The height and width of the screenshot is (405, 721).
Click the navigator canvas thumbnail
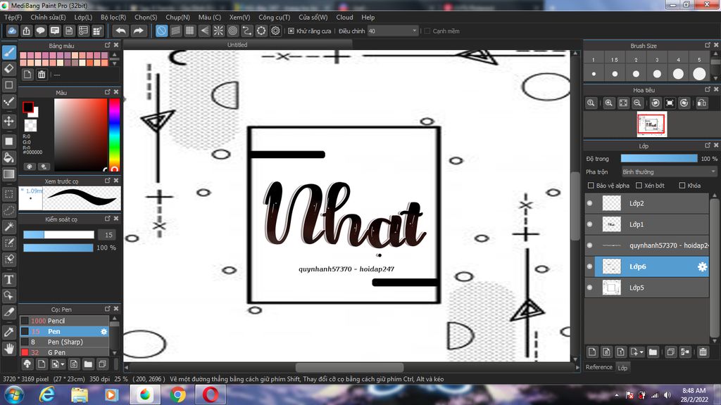[651, 124]
